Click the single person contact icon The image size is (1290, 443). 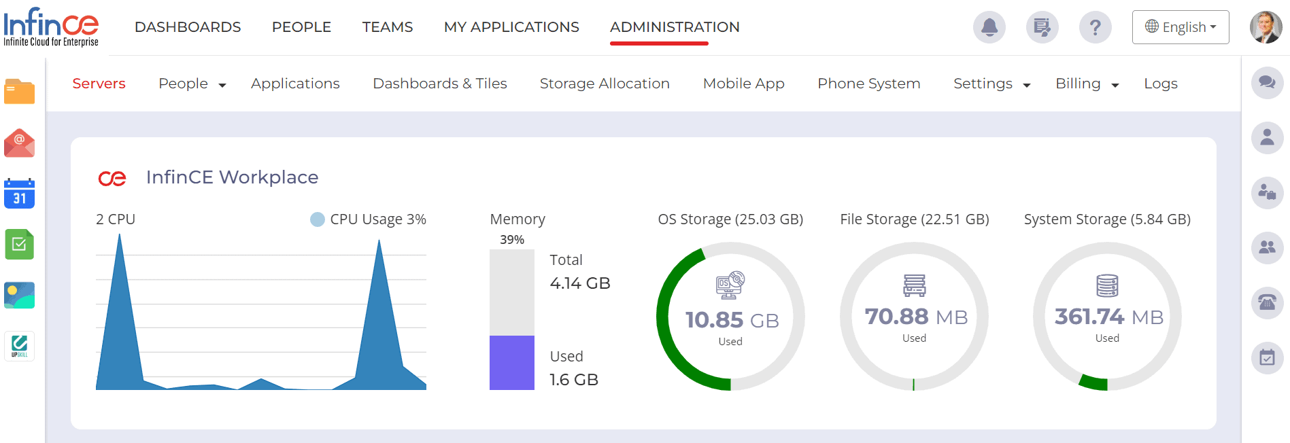1267,137
